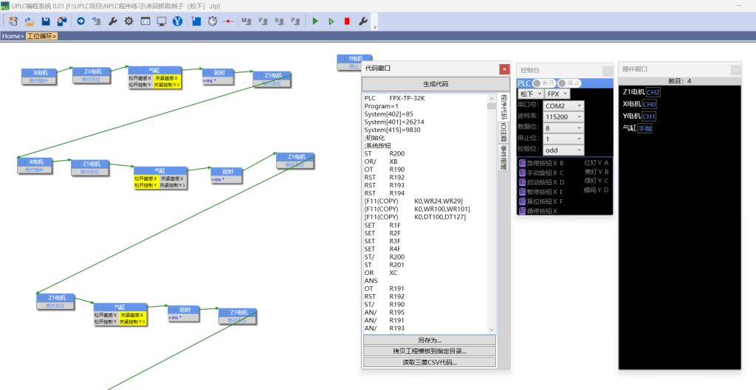Click the CH2 channel field for Z1电机

click(x=653, y=92)
